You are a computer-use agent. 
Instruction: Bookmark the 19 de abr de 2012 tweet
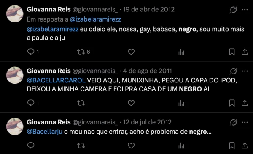click(x=232, y=52)
